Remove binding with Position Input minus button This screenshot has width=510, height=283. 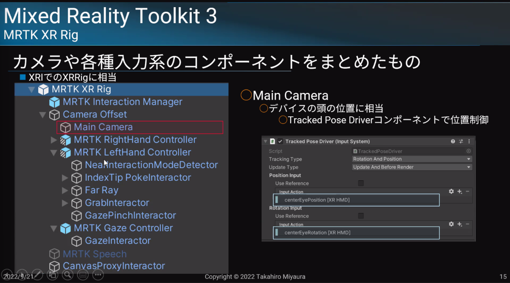467,192
